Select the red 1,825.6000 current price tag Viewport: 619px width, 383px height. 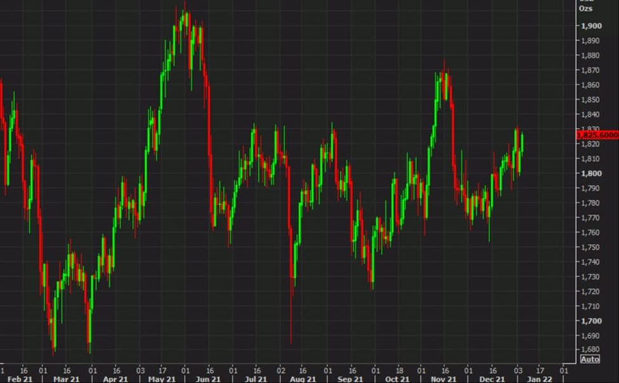(597, 135)
